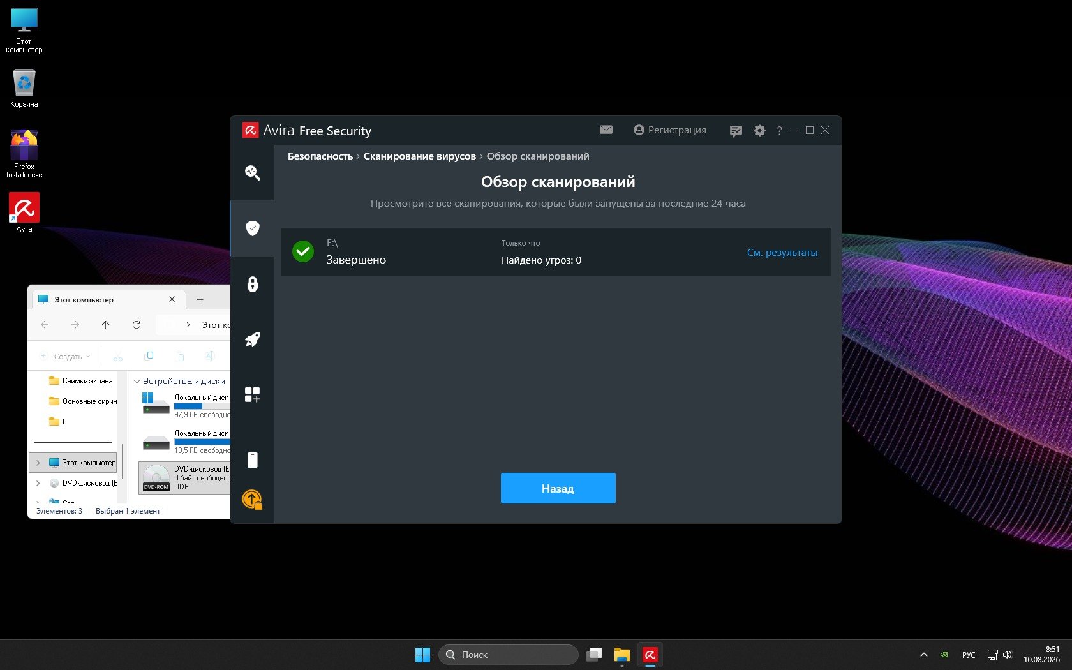Select local disk with 13,5 ГБ free
Image resolution: width=1072 pixels, height=670 pixels.
point(185,441)
